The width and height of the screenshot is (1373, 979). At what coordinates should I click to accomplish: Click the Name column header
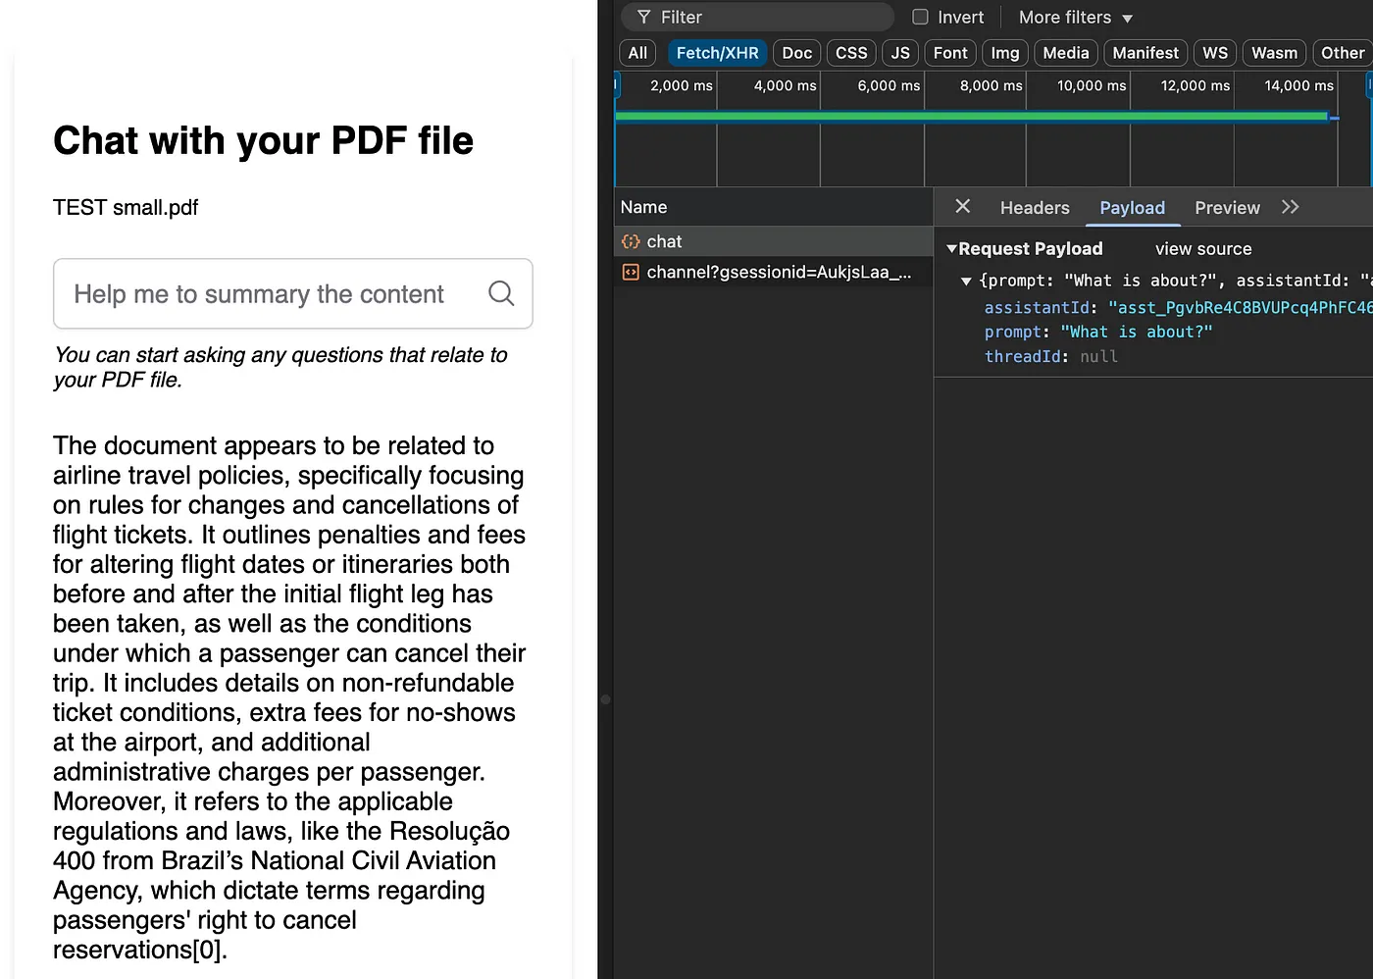click(x=643, y=208)
